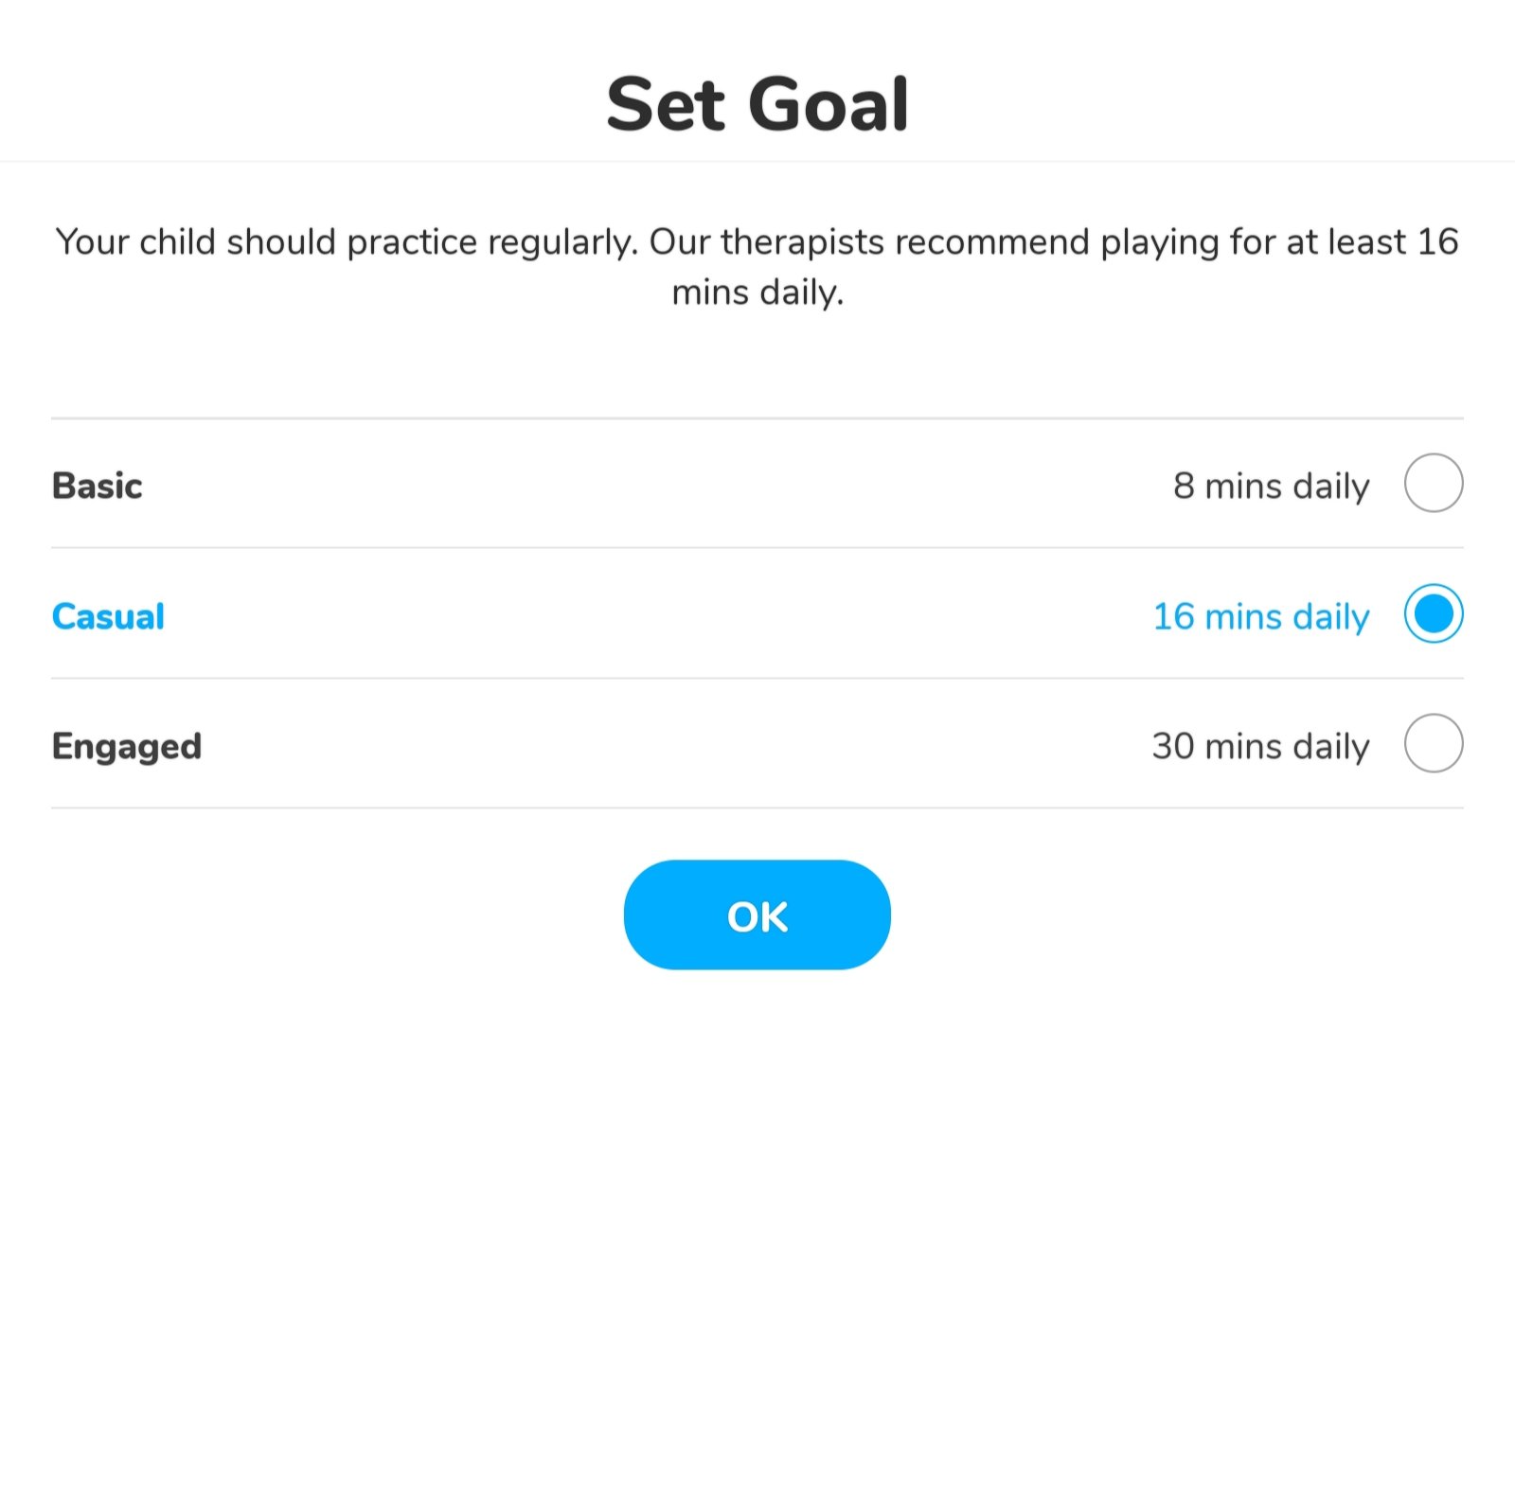Choose the Engaged radio button
1515x1490 pixels.
click(x=1433, y=743)
